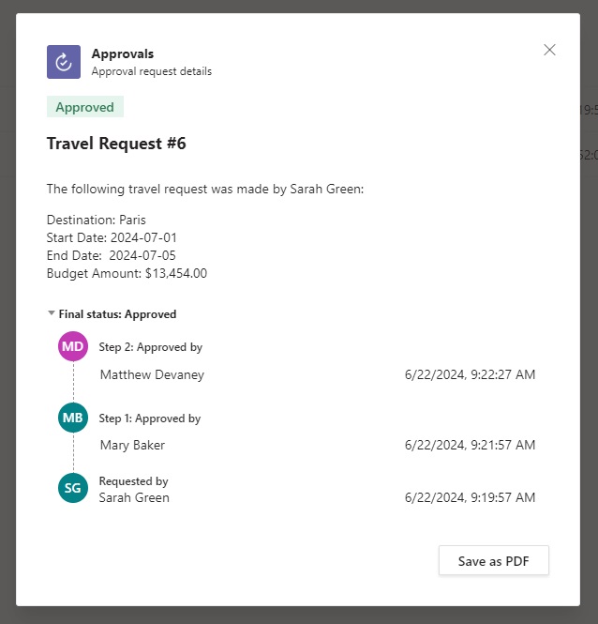Click the SG avatar for Sarah Green
The height and width of the screenshot is (624, 598).
point(73,488)
